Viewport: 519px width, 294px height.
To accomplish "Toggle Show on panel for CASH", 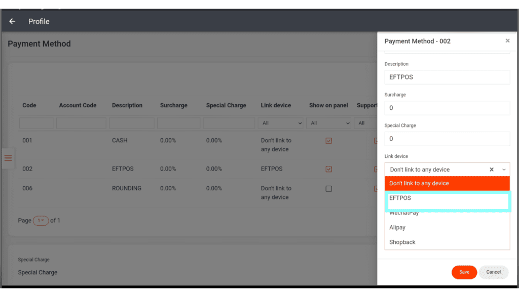I will [x=328, y=141].
